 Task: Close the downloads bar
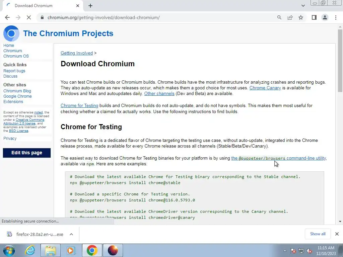pos(337,234)
